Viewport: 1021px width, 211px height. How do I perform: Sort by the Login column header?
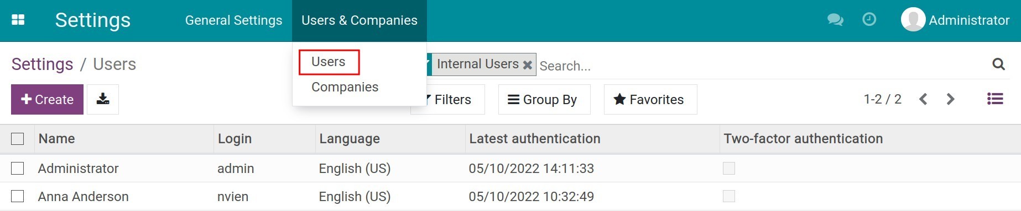point(264,139)
